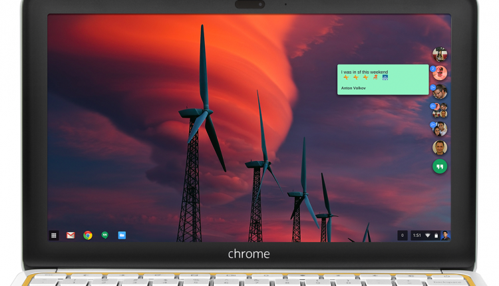Viewport: 499px width, 286px height.
Task: Open Hangouts from the shelf
Action: click(104, 235)
